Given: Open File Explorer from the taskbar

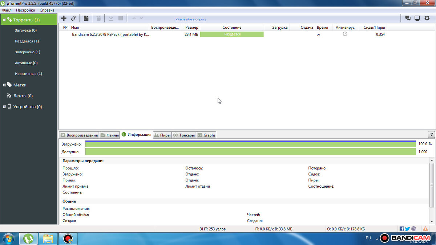Looking at the screenshot, I should pyautogui.click(x=48, y=239).
